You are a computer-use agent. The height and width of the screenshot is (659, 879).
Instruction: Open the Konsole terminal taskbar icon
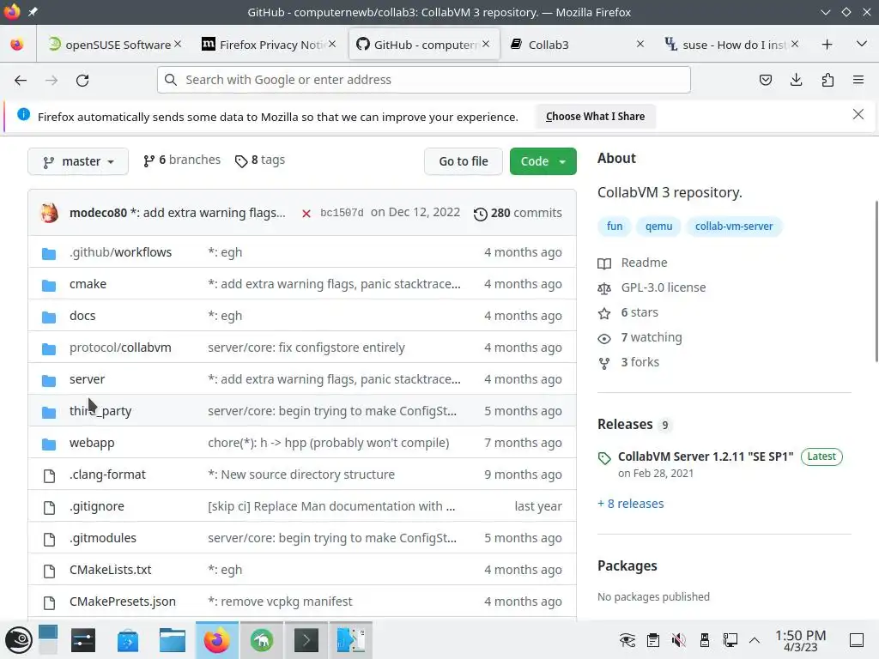[306, 640]
